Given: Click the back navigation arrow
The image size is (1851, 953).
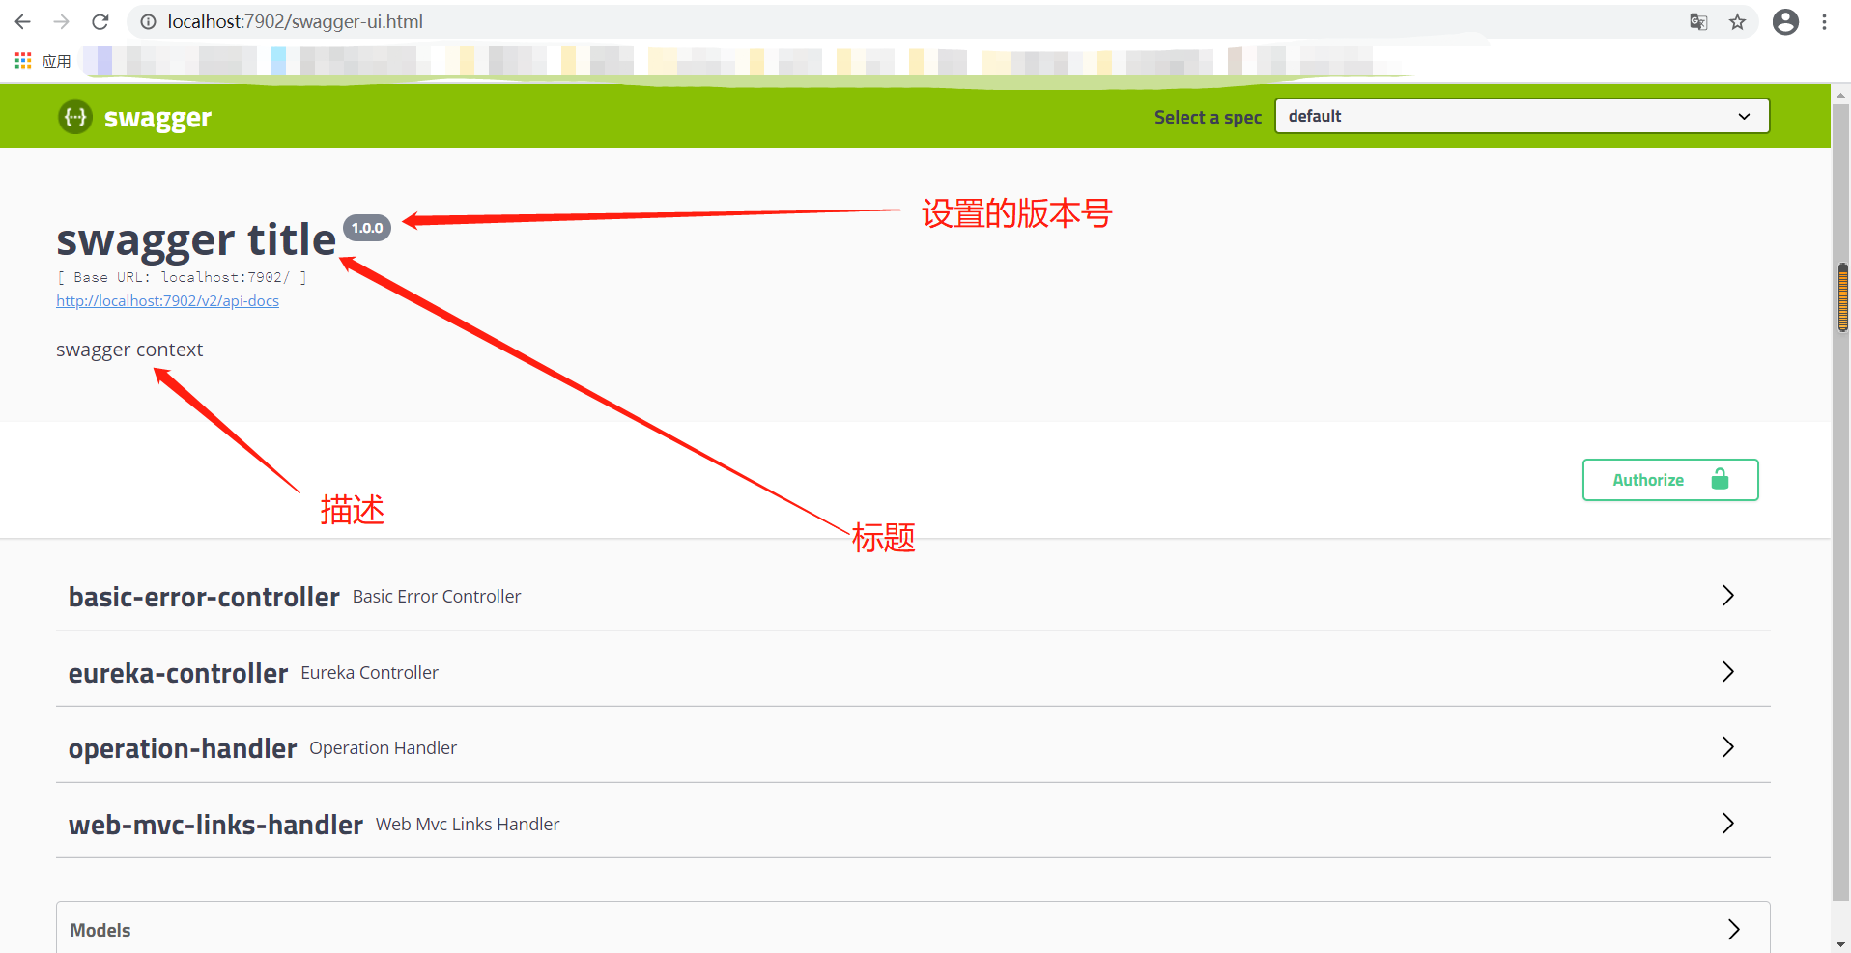Looking at the screenshot, I should tap(21, 21).
